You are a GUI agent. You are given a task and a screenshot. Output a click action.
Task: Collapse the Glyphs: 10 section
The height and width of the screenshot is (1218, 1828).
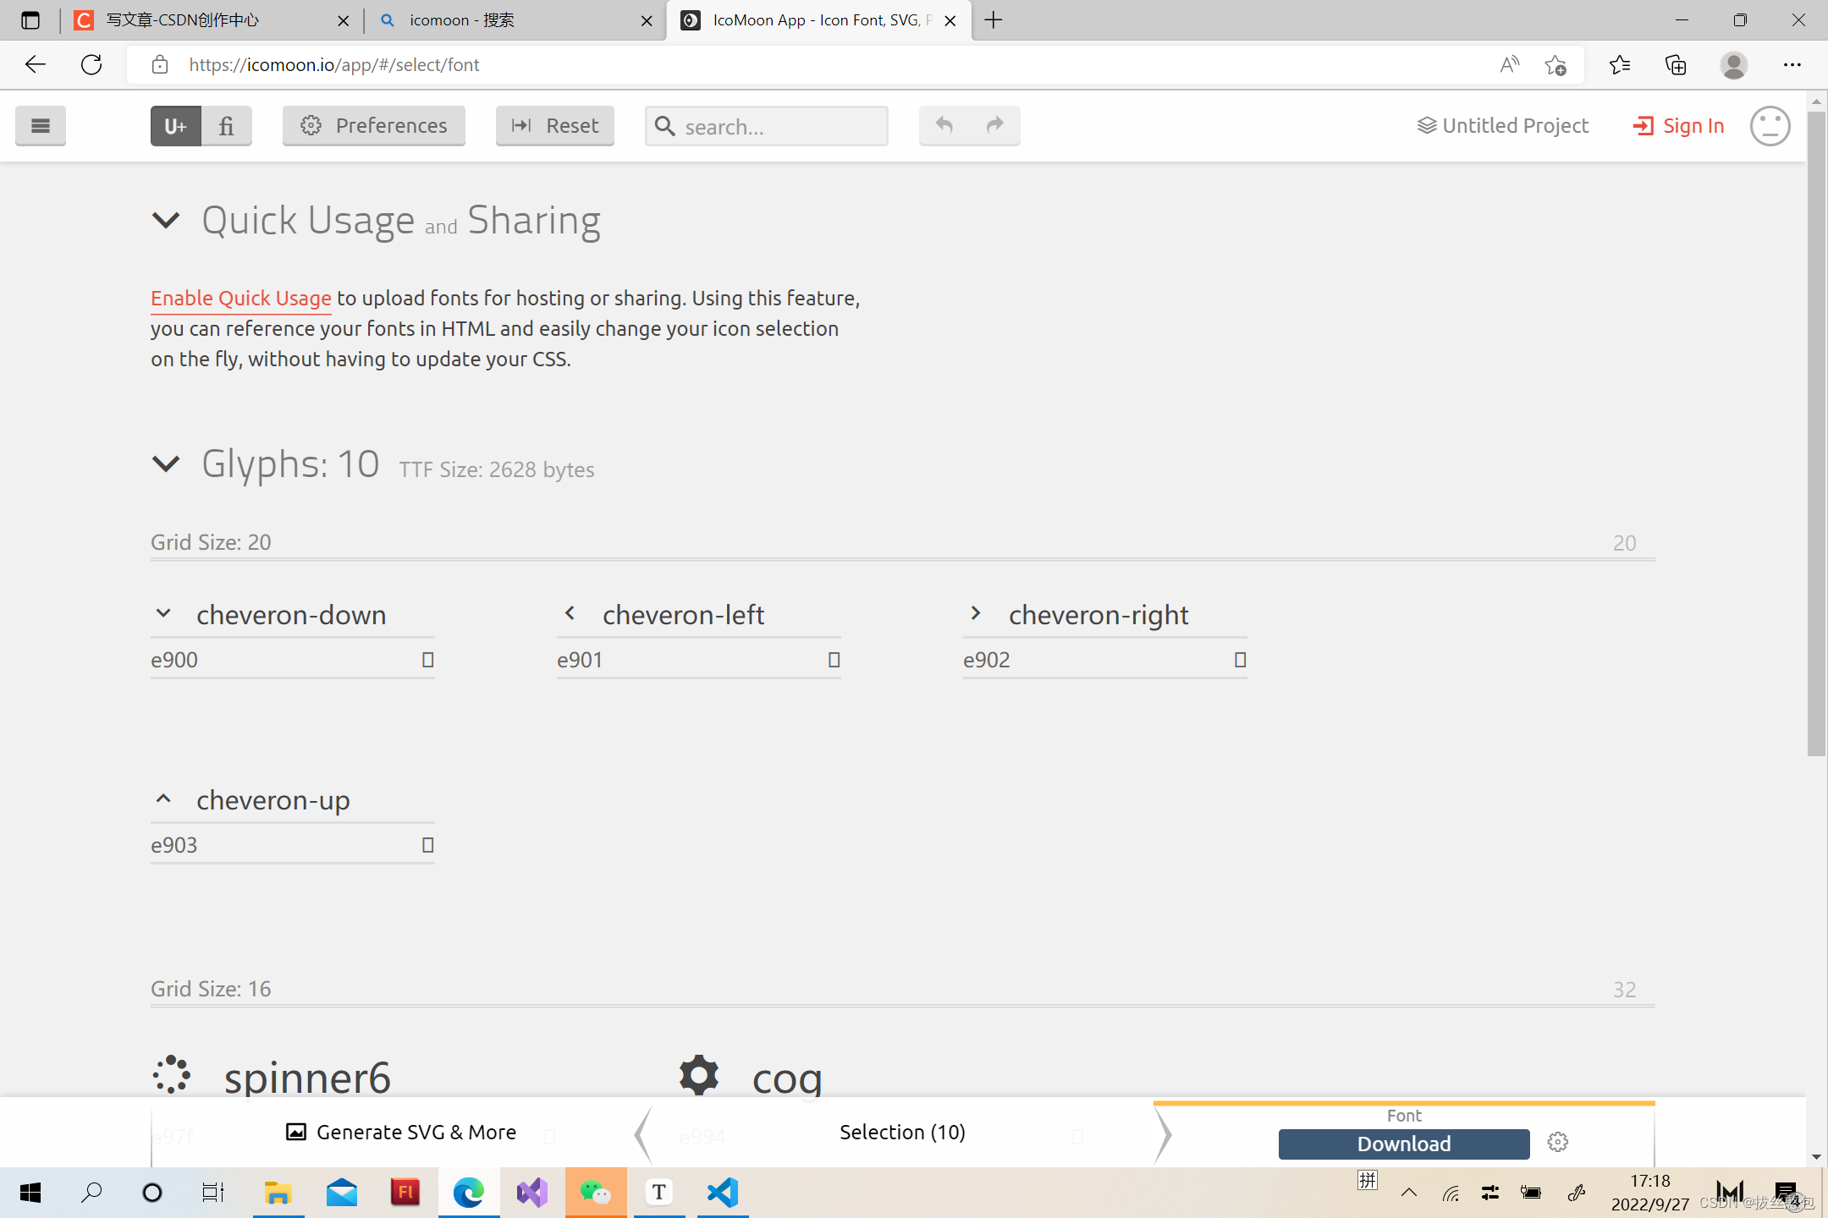pyautogui.click(x=166, y=464)
